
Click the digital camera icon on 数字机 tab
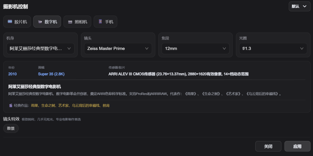click(40, 22)
